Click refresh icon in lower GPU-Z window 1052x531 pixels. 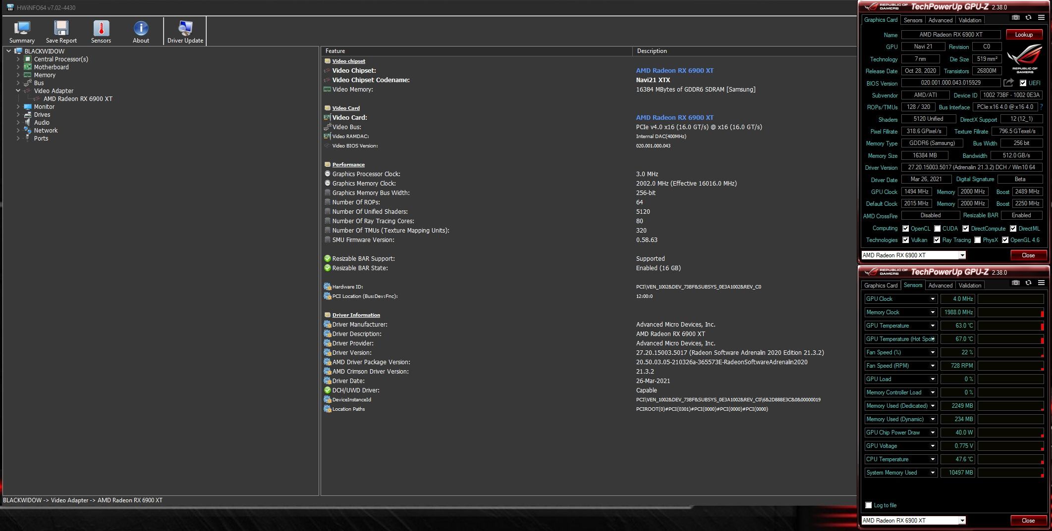[1028, 283]
